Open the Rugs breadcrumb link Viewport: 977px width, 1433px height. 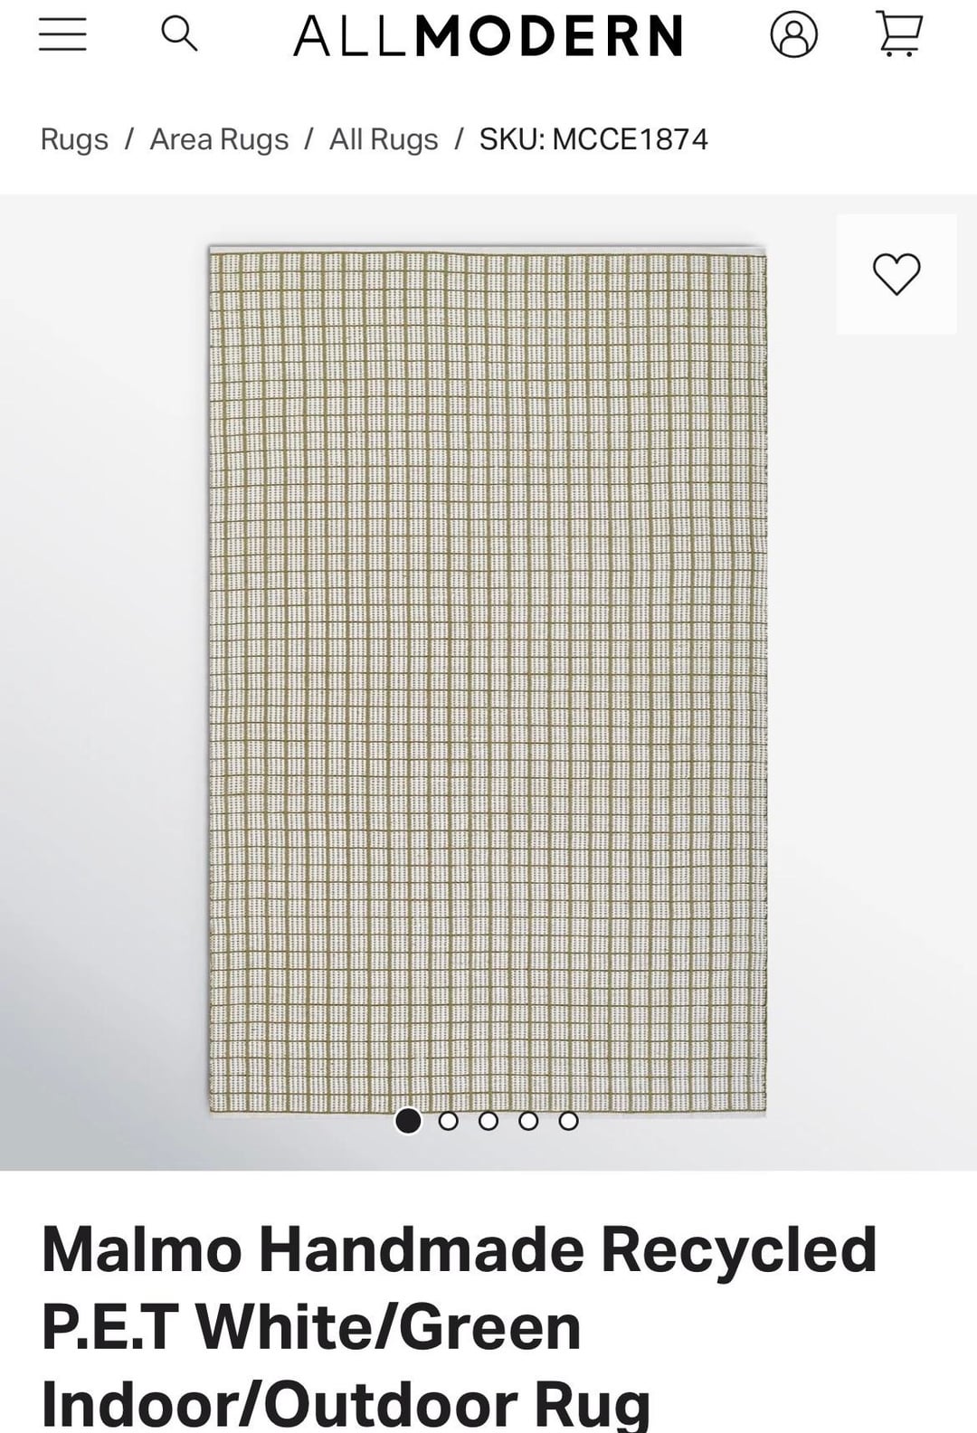[x=74, y=139]
